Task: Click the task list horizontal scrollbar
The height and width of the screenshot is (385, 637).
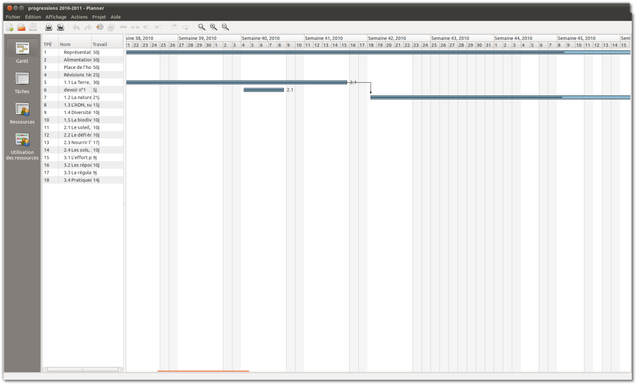Action: [x=83, y=369]
